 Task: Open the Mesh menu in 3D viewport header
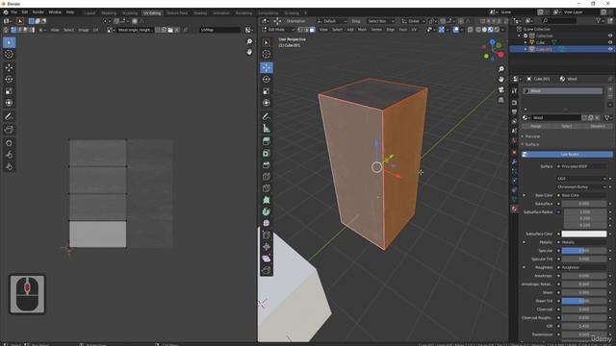[362, 30]
